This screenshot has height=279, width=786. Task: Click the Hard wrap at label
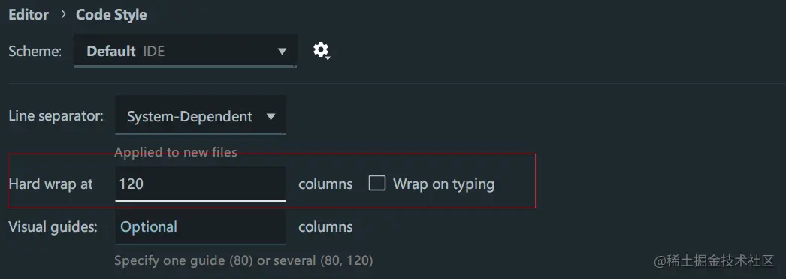click(x=50, y=184)
